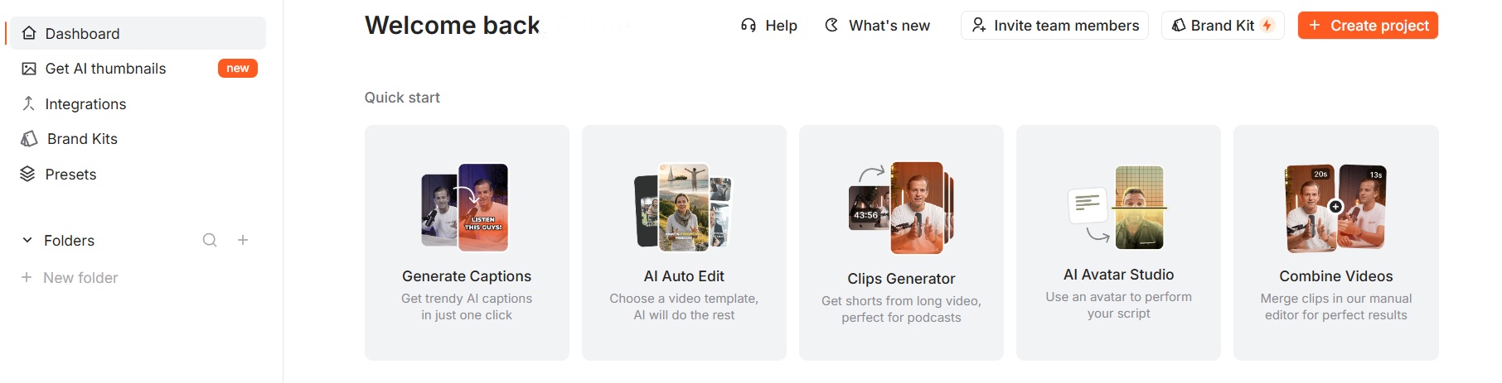Screen dimensions: 1502x383
Task: Click the search folders magnifier icon
Action: 210,240
